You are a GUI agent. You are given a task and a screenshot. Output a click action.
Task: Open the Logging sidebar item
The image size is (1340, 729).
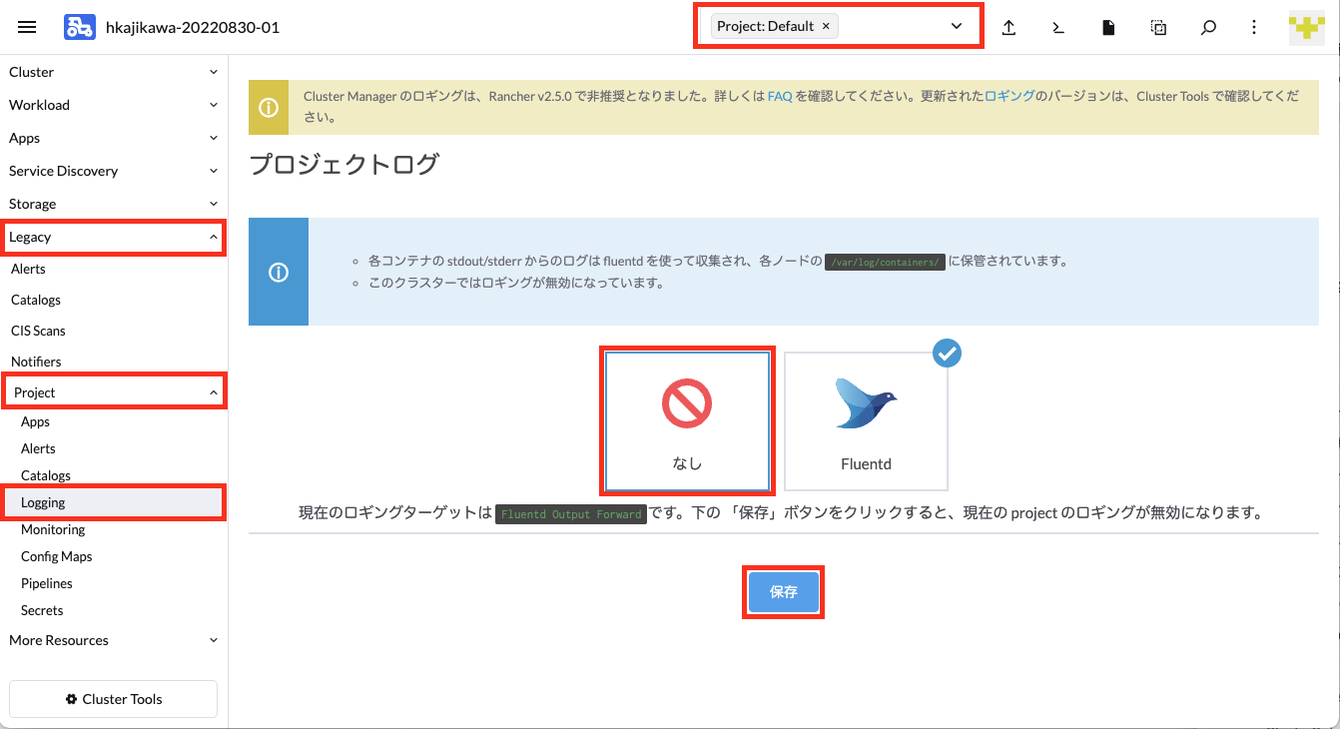114,502
